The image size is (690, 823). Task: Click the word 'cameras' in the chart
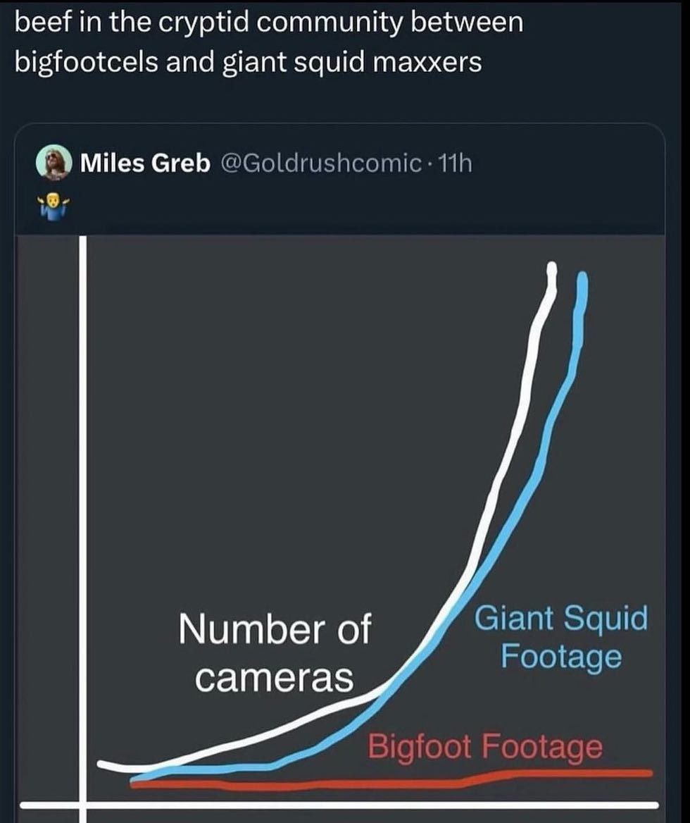click(275, 678)
